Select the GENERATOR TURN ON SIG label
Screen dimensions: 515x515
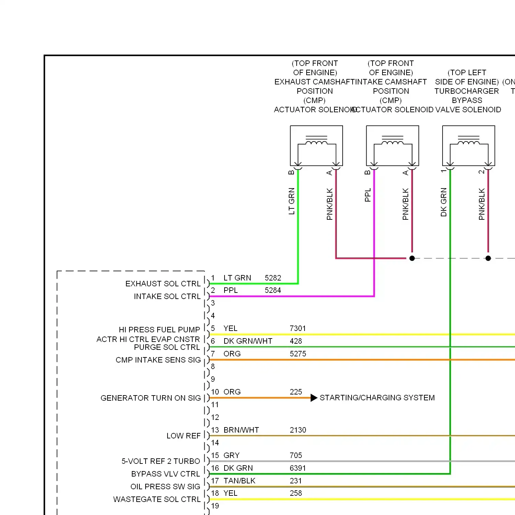tap(150, 398)
